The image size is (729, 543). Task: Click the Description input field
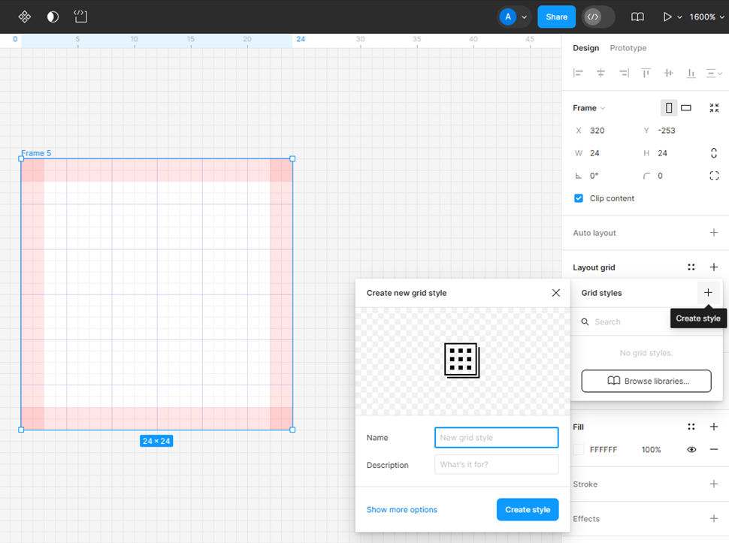[497, 464]
